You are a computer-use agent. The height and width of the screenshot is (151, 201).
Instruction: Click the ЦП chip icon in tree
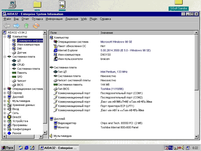(x=14, y=61)
